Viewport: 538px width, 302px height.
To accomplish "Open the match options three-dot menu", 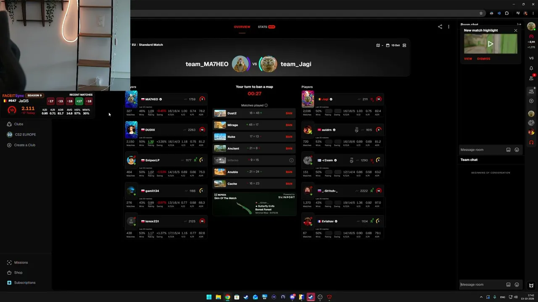I will click(448, 27).
